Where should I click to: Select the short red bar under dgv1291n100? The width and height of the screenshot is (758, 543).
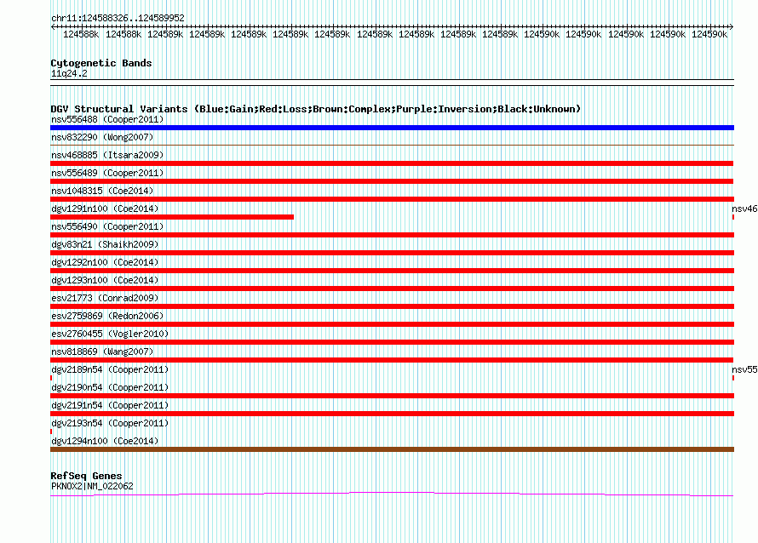pos(172,217)
